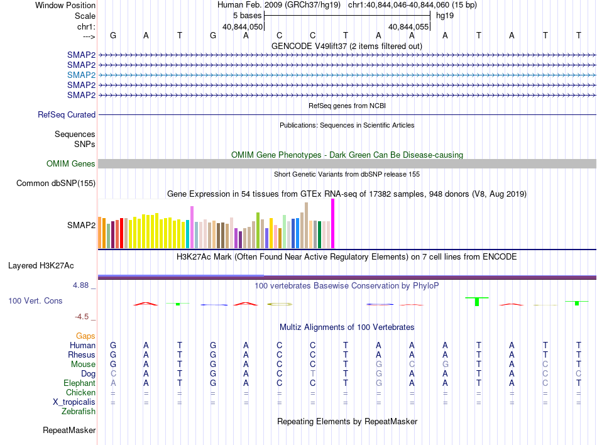
Task: Click the -4.5 PhyloP lower limit value
Action: (82, 316)
